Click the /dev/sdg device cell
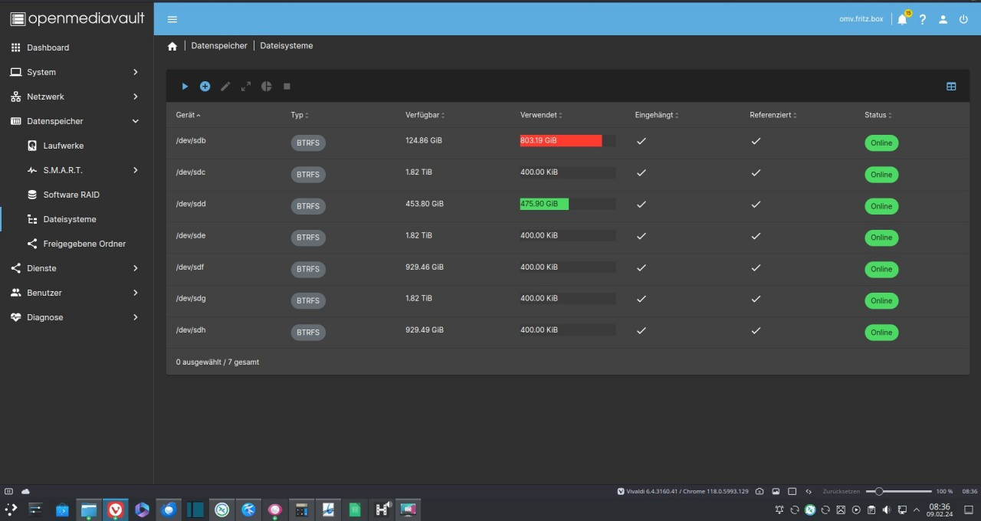Viewport: 981px width, 521px height. click(191, 298)
